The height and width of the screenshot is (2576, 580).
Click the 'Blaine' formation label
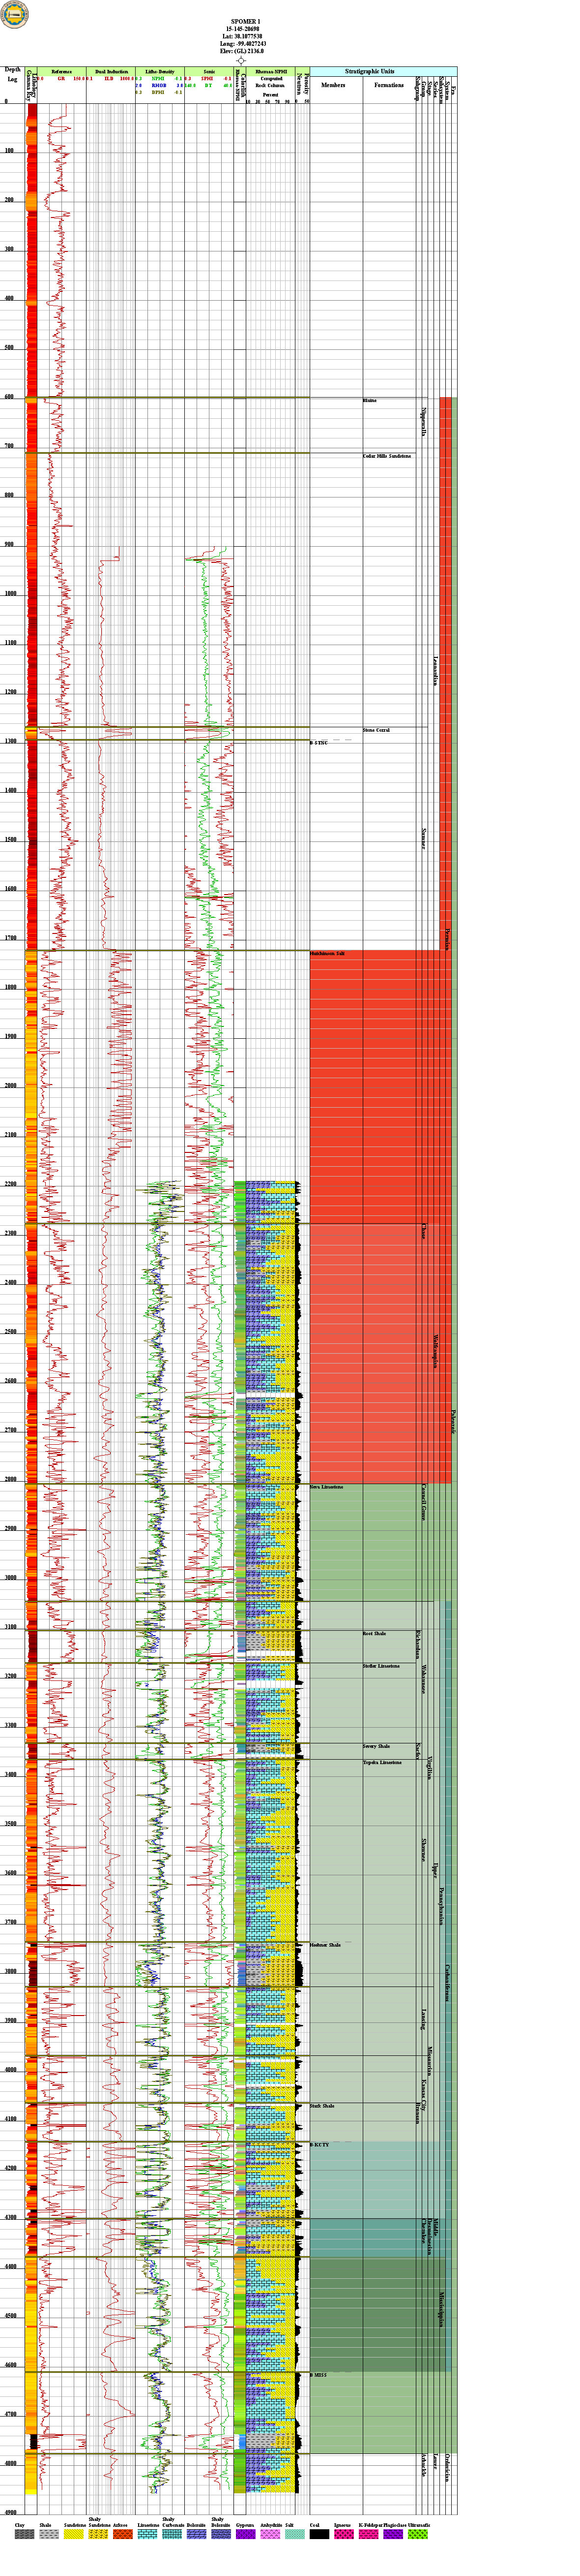point(369,401)
